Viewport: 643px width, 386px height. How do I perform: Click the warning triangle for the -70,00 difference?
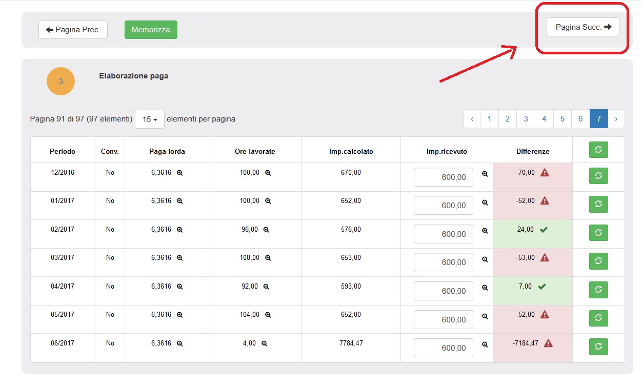(x=545, y=173)
